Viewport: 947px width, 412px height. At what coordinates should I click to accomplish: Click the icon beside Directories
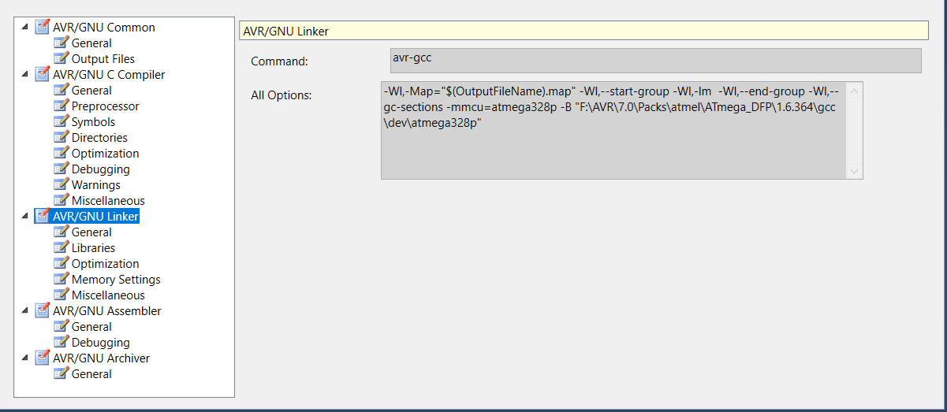coord(61,137)
